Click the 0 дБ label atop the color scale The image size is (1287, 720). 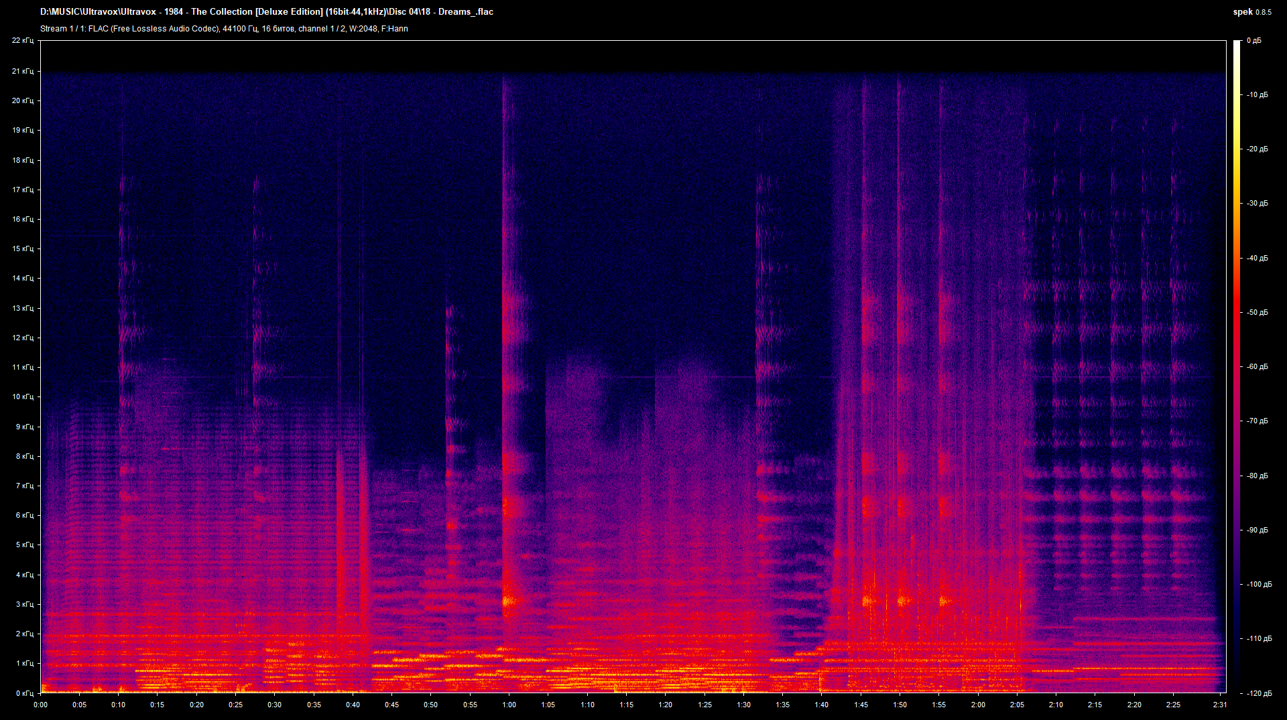point(1255,40)
